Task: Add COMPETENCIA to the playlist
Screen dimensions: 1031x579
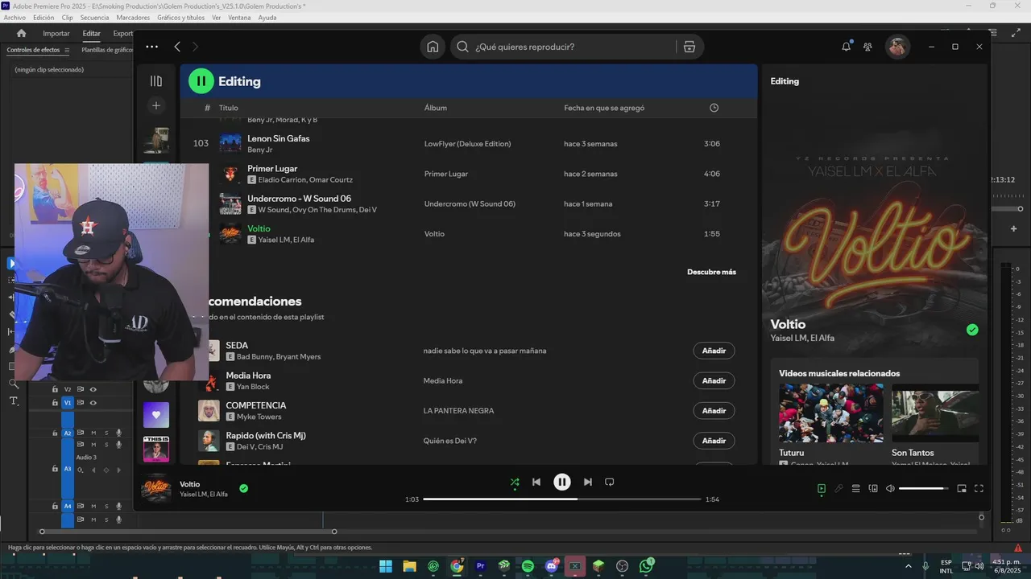Action: click(x=714, y=411)
